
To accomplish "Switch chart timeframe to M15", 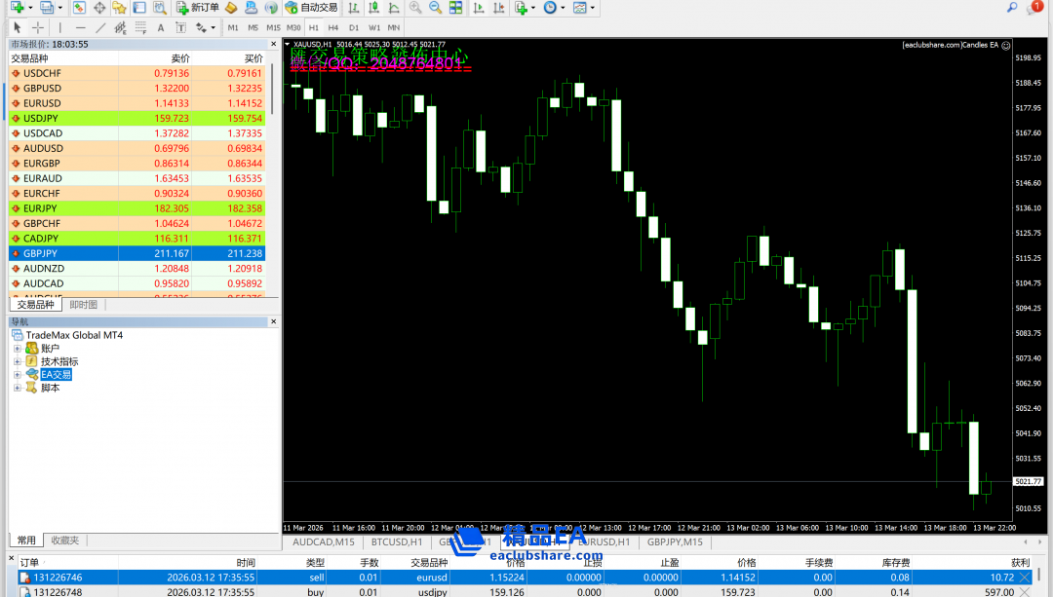I will point(273,28).
